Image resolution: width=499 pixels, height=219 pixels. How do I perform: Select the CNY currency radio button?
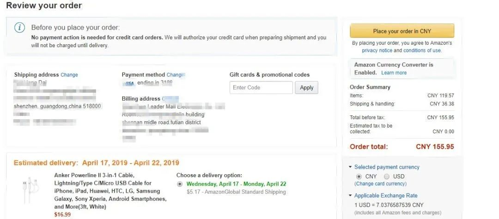pos(359,176)
